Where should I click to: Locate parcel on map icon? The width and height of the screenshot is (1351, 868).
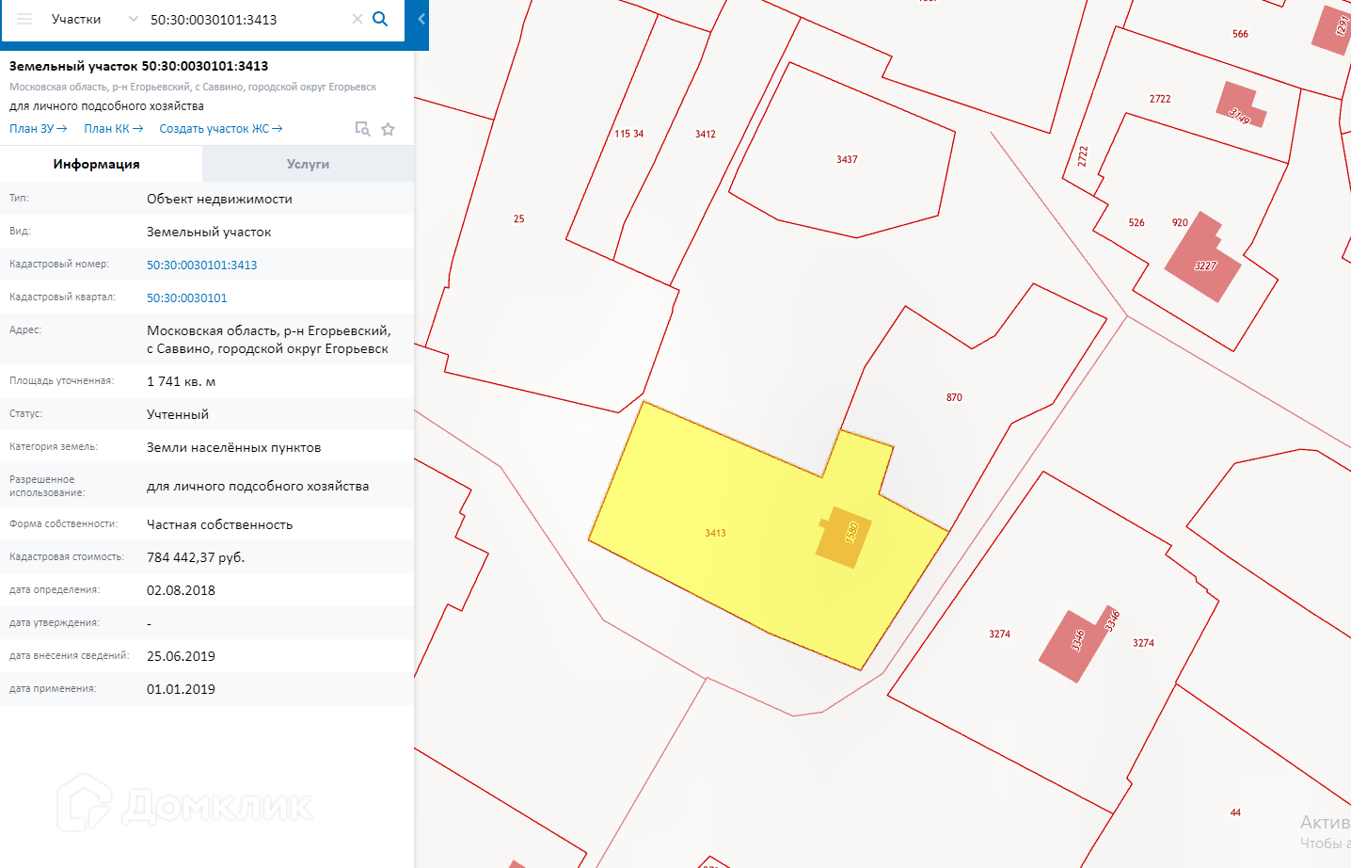tap(362, 129)
